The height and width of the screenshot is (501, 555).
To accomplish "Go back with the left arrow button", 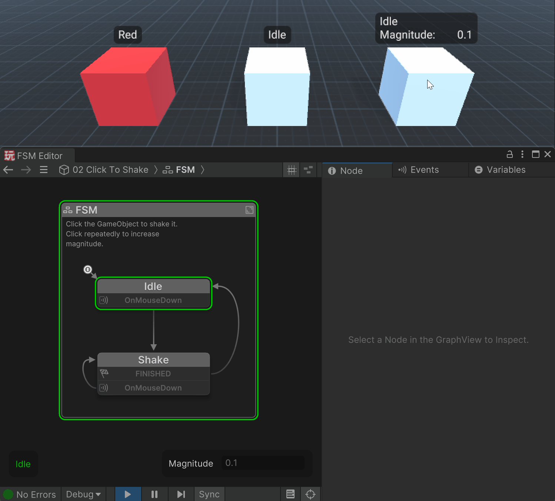I will point(8,170).
